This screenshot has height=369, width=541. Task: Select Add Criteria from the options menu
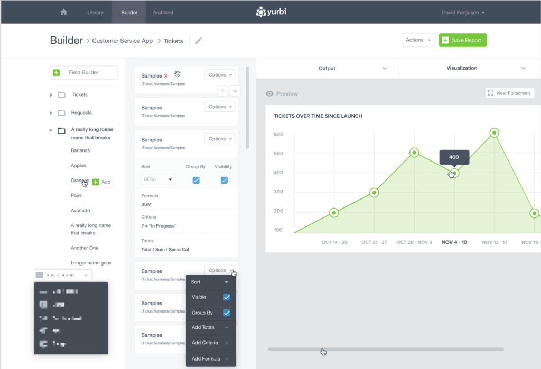click(x=210, y=343)
